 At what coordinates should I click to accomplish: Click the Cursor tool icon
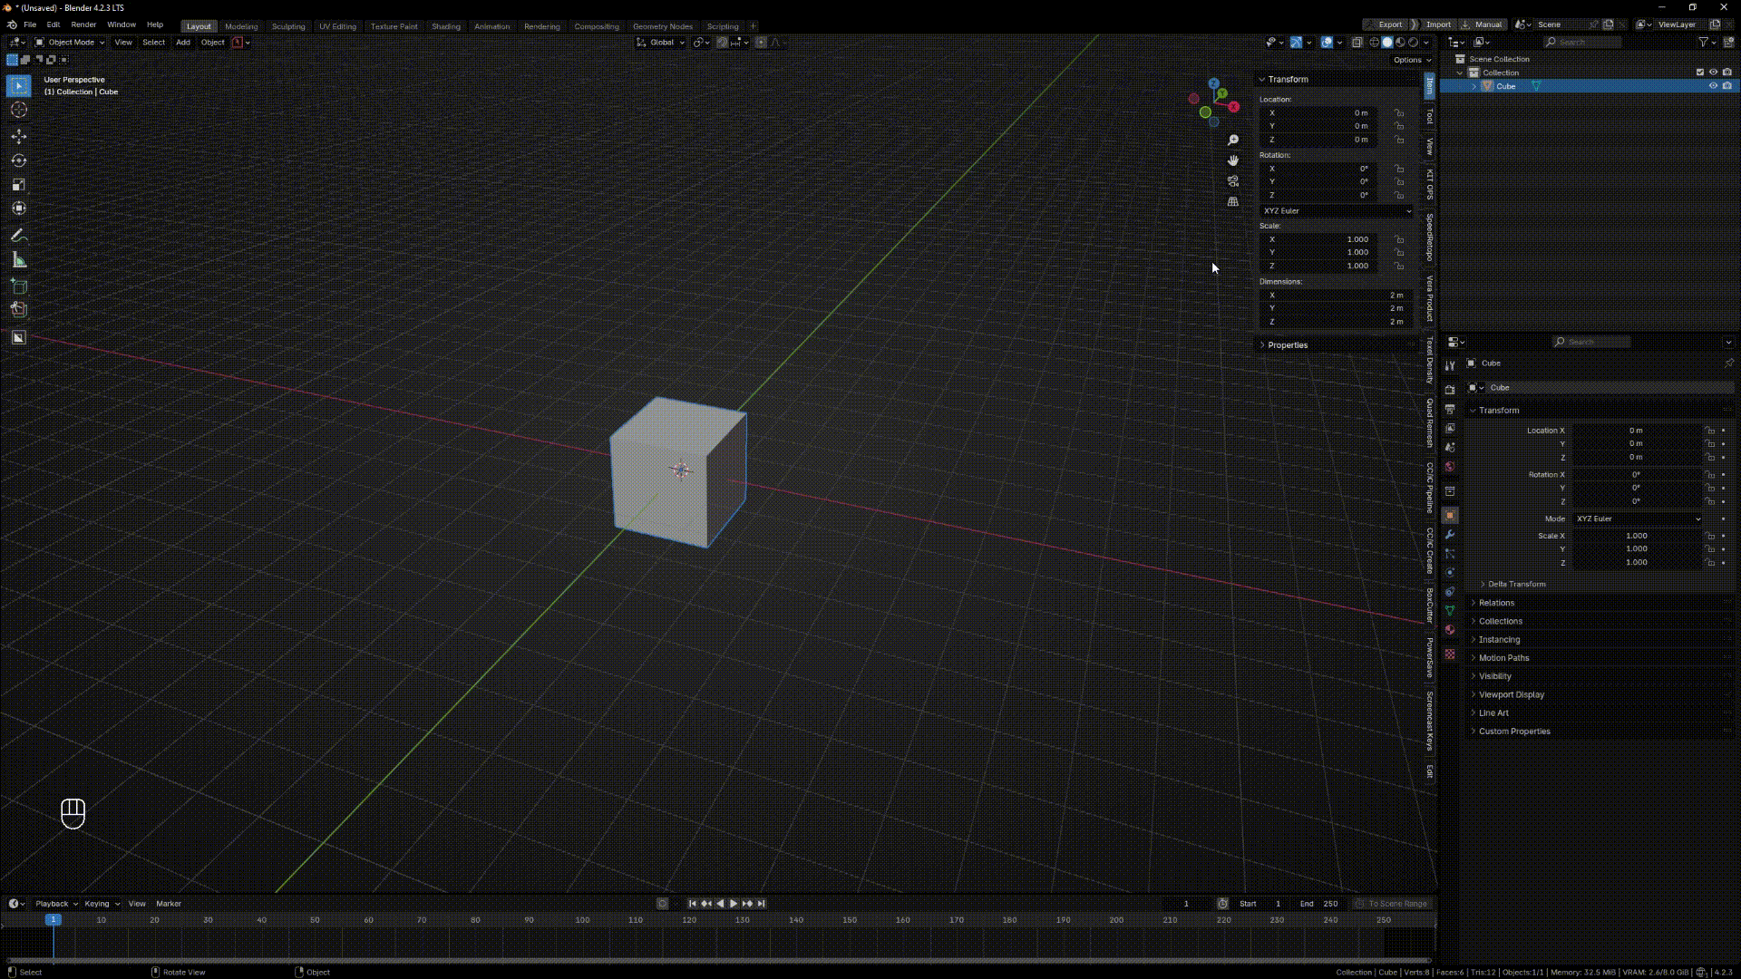click(18, 111)
